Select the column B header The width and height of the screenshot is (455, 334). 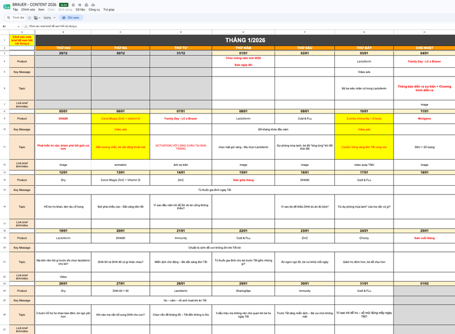click(x=63, y=32)
